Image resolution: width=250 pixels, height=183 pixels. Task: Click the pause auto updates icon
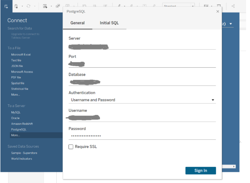pyautogui.click(x=16, y=6)
